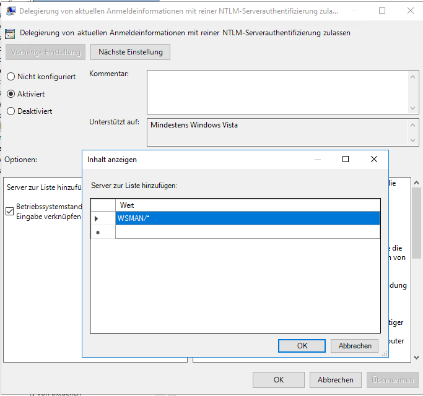Maximize the policy settings window
The width and height of the screenshot is (423, 396).
(382, 11)
